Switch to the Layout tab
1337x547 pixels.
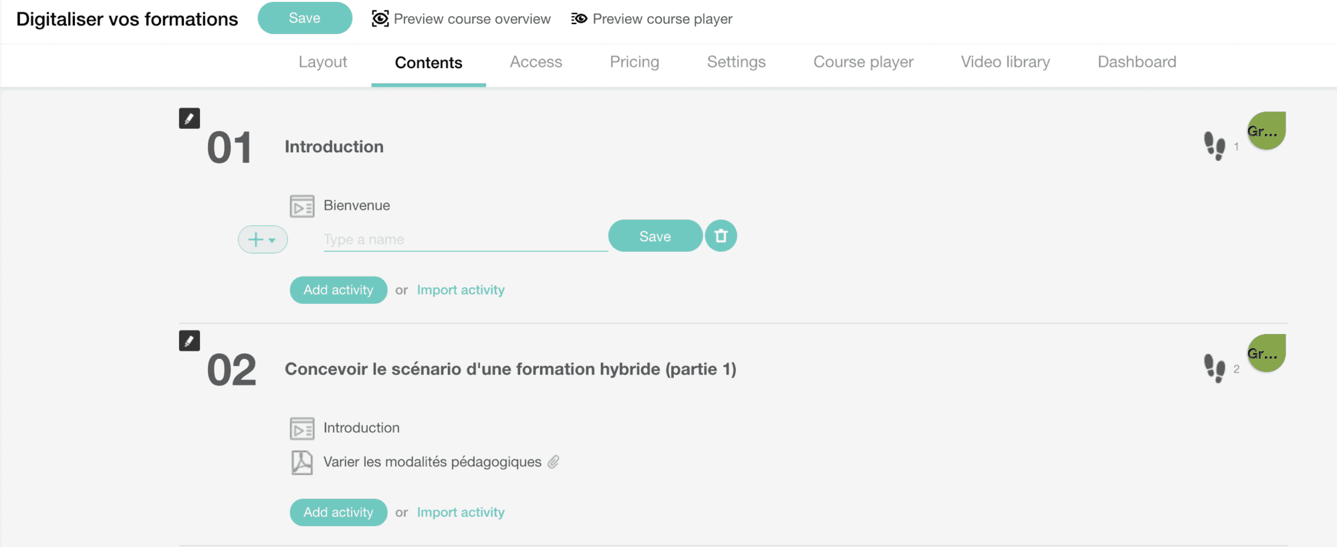[323, 62]
